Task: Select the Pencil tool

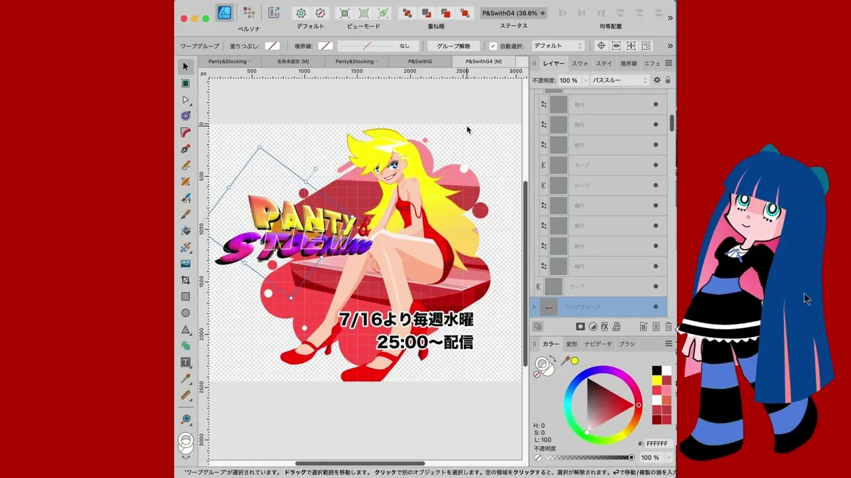Action: (x=185, y=165)
